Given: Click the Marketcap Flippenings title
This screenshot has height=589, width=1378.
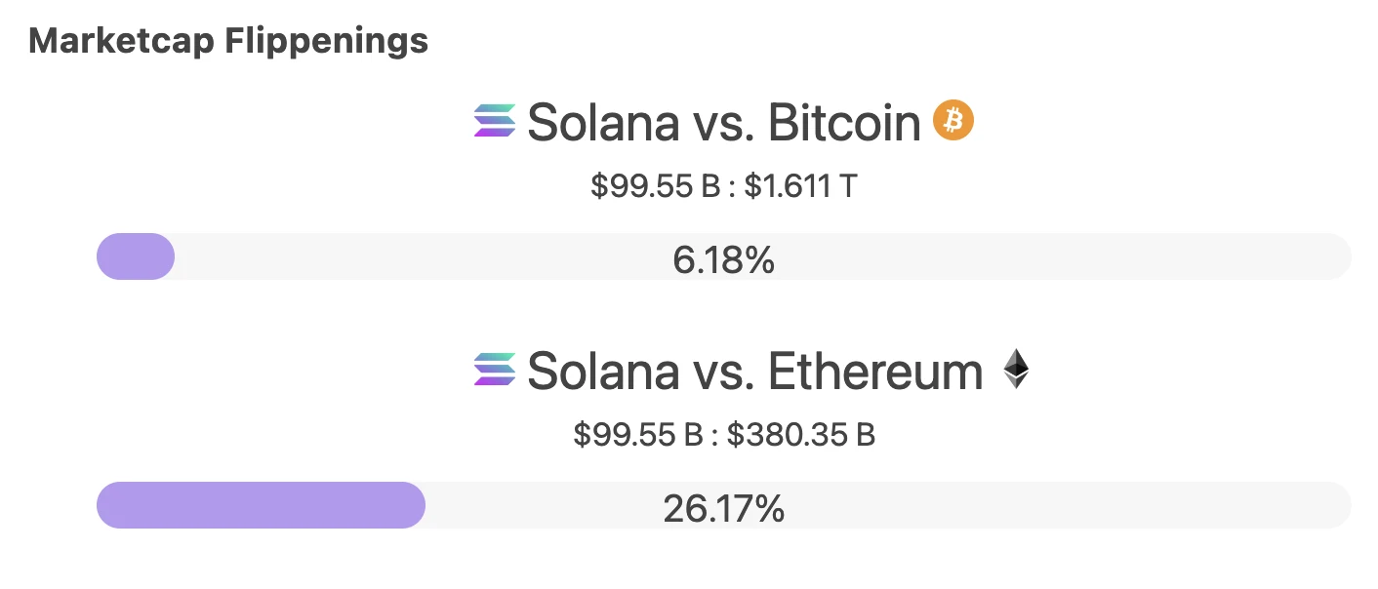Looking at the screenshot, I should tap(227, 40).
